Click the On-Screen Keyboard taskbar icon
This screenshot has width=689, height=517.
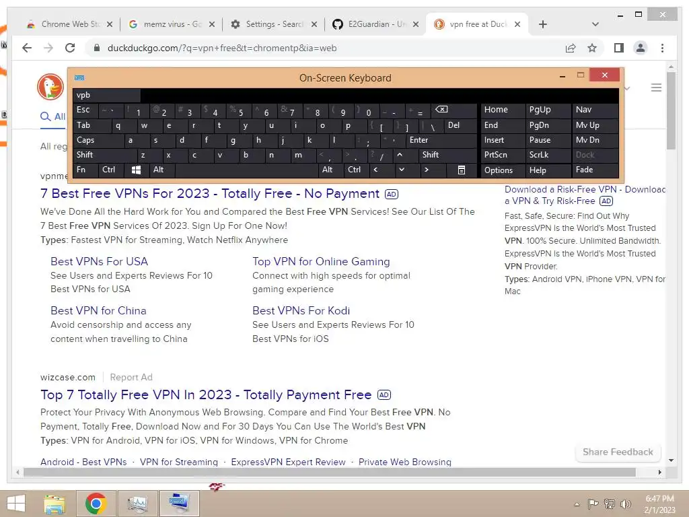coord(179,504)
